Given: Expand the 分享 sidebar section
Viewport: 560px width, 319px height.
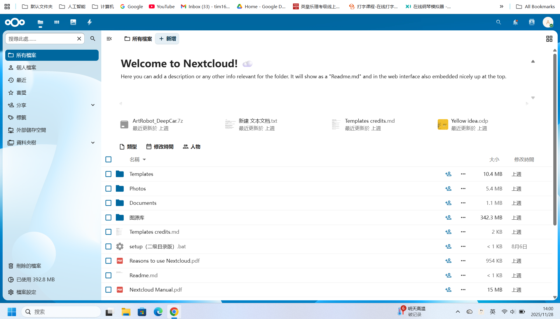Looking at the screenshot, I should click(x=93, y=105).
